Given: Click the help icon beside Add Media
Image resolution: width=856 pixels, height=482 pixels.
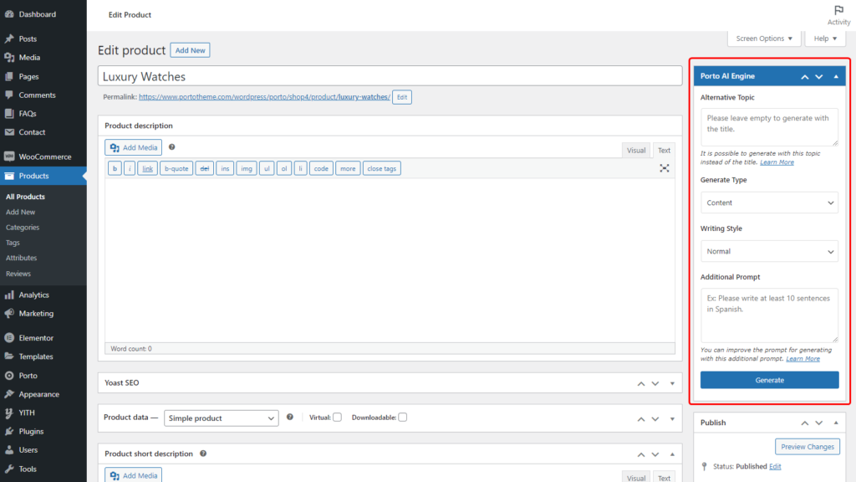Looking at the screenshot, I should [171, 147].
